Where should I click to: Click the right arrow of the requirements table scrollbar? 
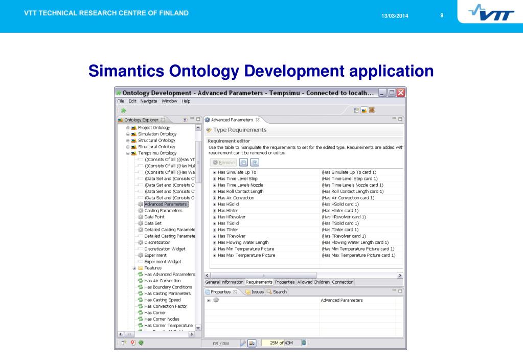tap(400, 276)
